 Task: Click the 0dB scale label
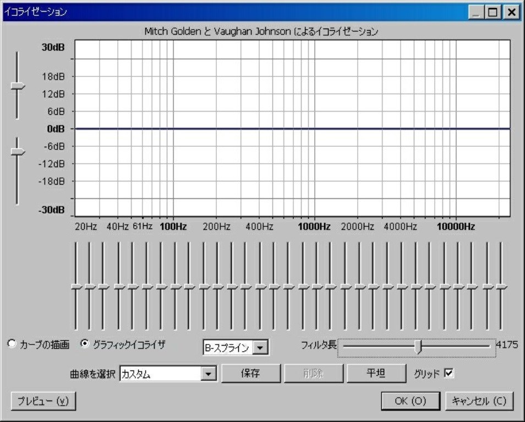click(56, 129)
